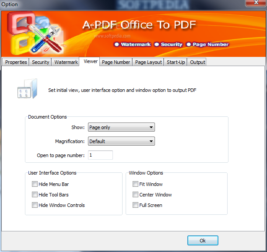This screenshot has width=267, height=252.
Task: Close the Option dialog window
Action: pyautogui.click(x=256, y=3)
